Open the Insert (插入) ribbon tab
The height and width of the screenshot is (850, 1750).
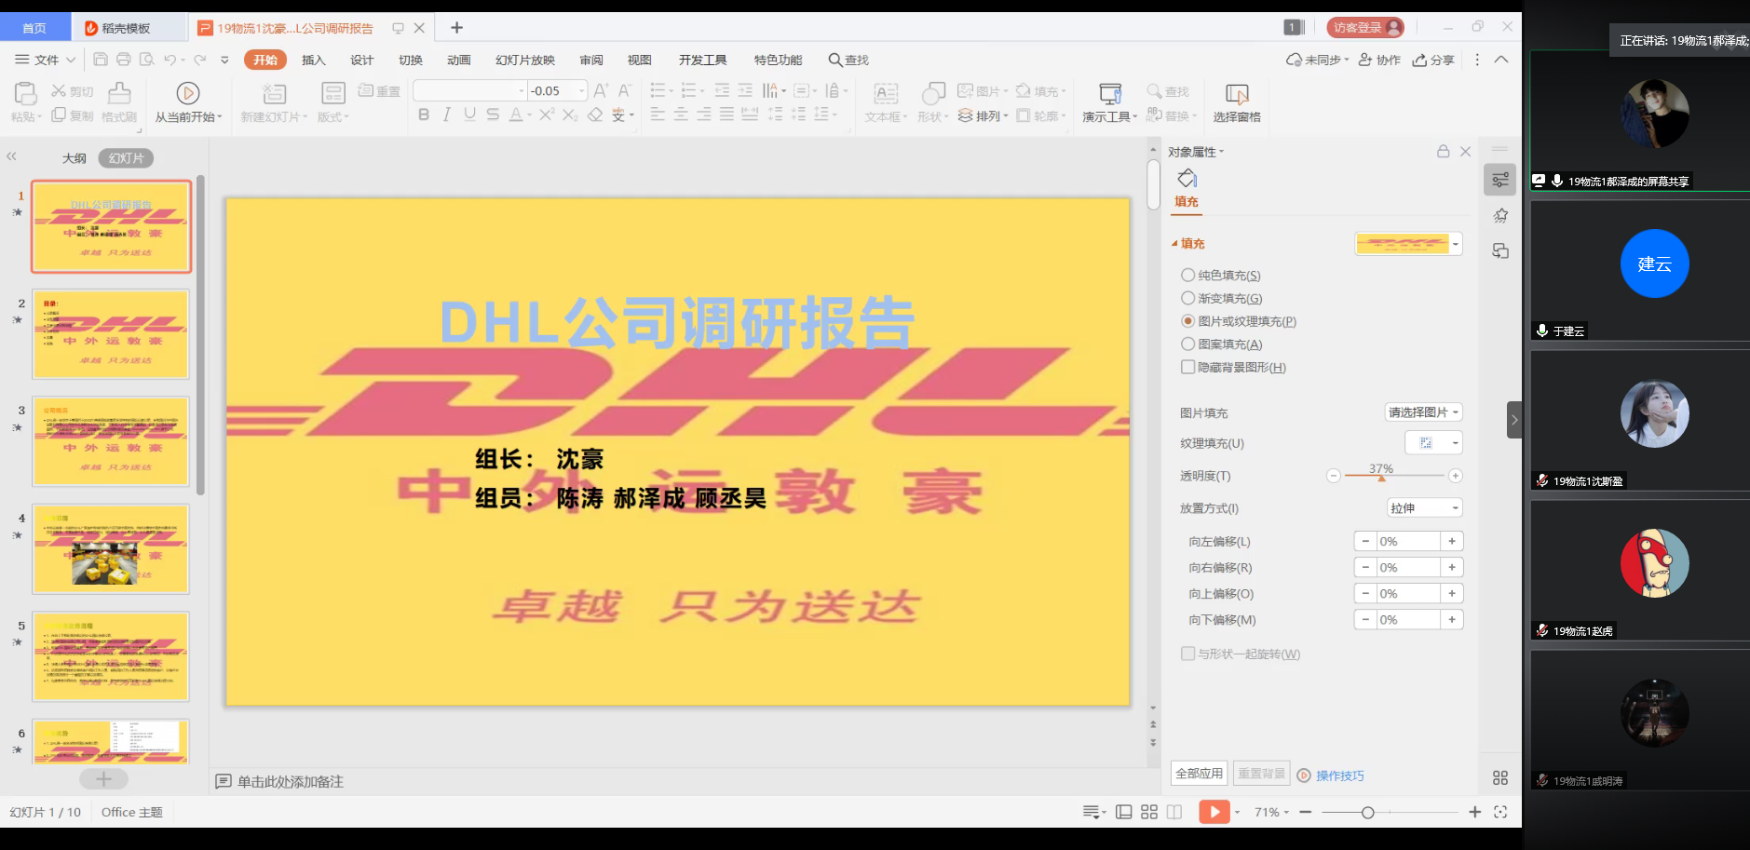[313, 61]
